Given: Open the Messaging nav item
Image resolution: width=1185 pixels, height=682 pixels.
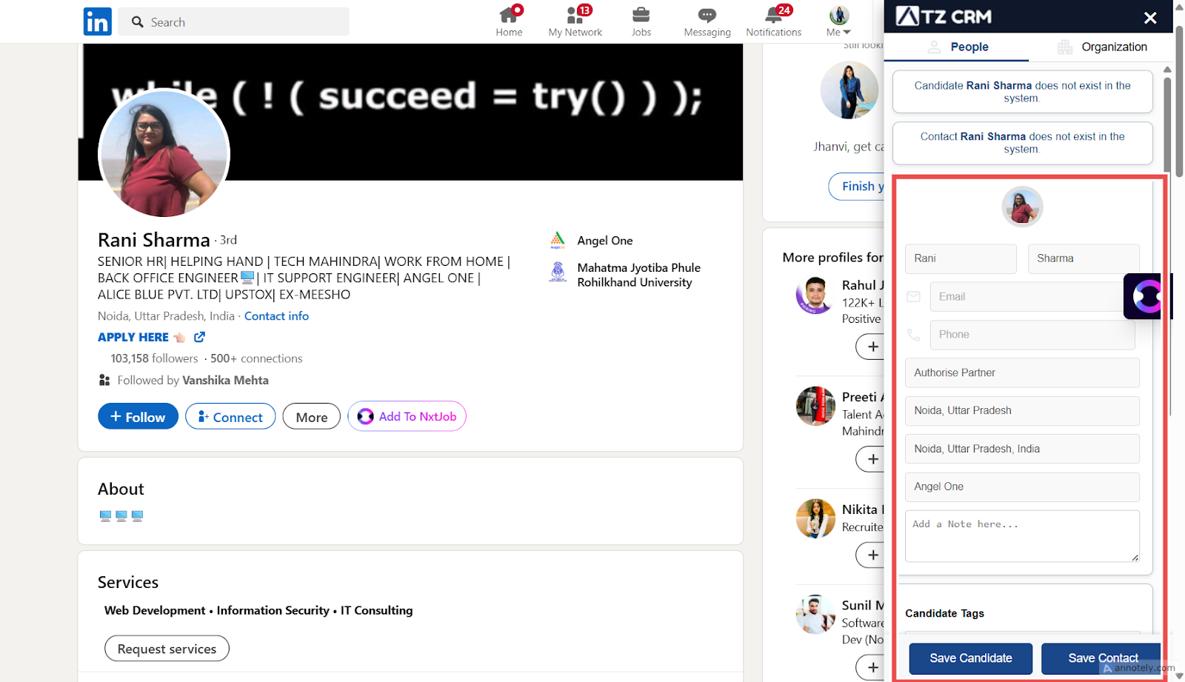Looking at the screenshot, I should tap(707, 21).
